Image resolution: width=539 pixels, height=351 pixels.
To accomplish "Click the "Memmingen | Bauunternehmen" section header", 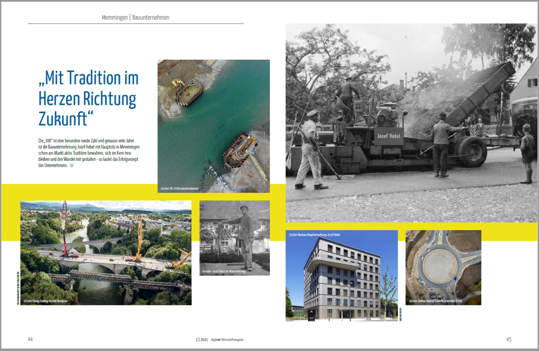I will pyautogui.click(x=136, y=17).
